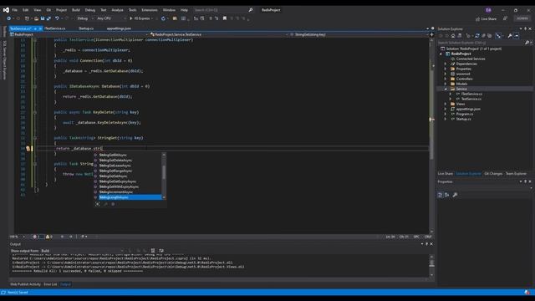Open the Build menu
Image resolution: width=535 pixels, height=301 pixels.
click(76, 10)
